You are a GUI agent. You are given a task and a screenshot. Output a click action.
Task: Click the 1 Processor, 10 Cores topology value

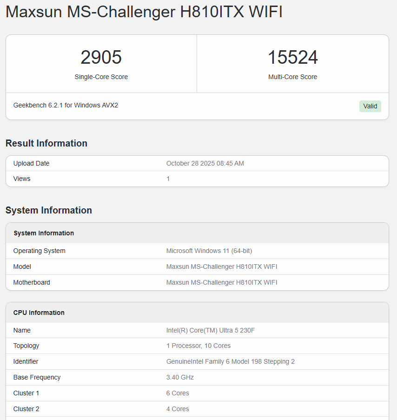(x=198, y=346)
